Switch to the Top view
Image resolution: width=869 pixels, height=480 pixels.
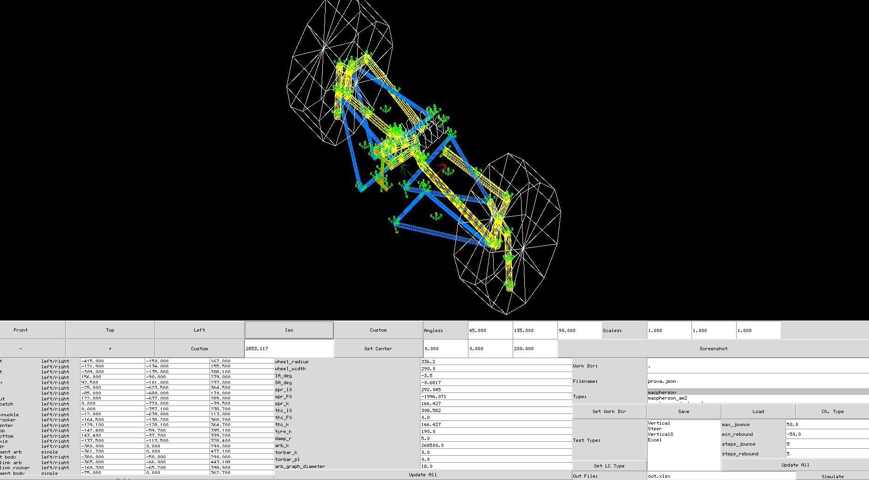[x=110, y=330]
